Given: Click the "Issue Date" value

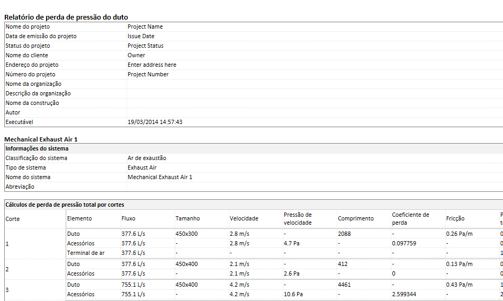Looking at the screenshot, I should click(x=141, y=36).
